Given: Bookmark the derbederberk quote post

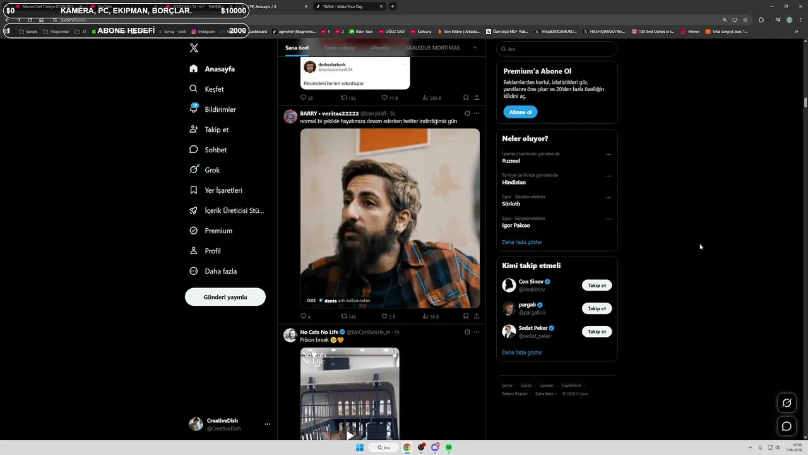Looking at the screenshot, I should pyautogui.click(x=466, y=98).
